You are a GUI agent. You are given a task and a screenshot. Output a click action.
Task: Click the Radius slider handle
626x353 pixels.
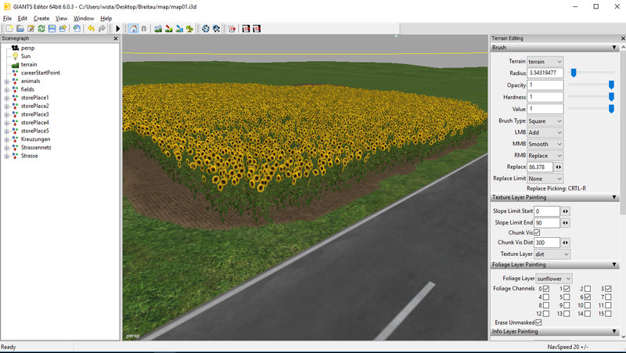pyautogui.click(x=574, y=73)
